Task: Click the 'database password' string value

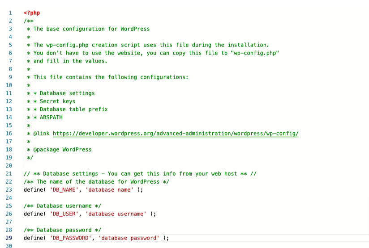Action: [x=129, y=238]
